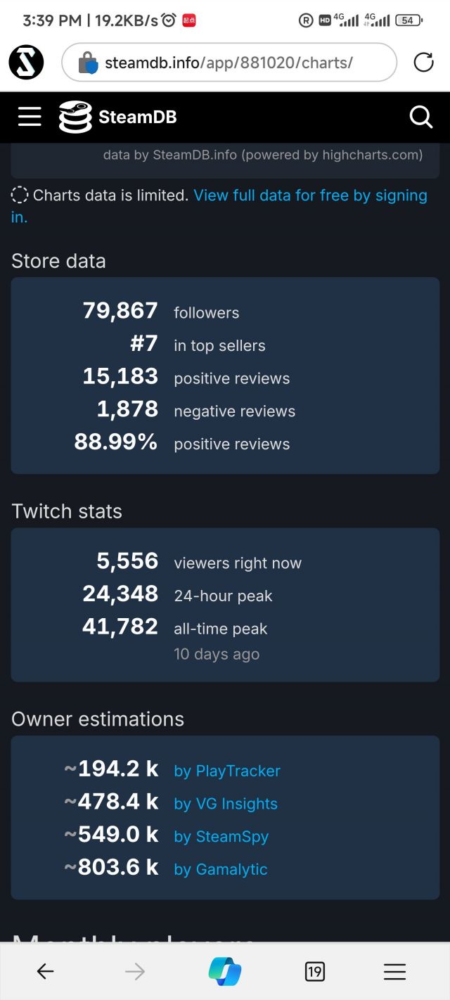Click the "View full data for free" link

(x=310, y=195)
